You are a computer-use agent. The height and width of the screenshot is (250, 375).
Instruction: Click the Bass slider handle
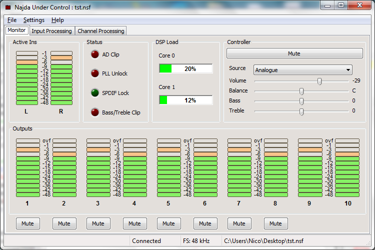301,101
